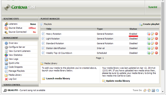Click the scrollbar down arrow
Viewport: 166px width, 95px height.
coord(163,92)
